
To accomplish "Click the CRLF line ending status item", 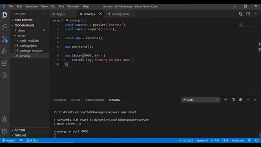I will (225, 140).
